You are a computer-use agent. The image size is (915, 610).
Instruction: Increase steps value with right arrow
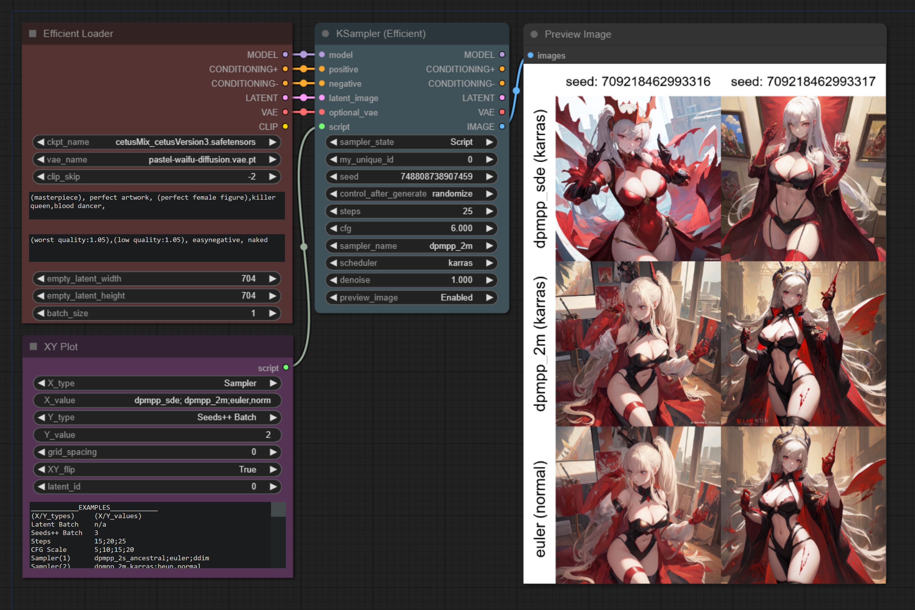point(490,211)
